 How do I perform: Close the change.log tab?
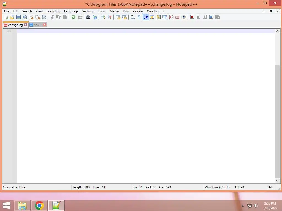pyautogui.click(x=26, y=25)
